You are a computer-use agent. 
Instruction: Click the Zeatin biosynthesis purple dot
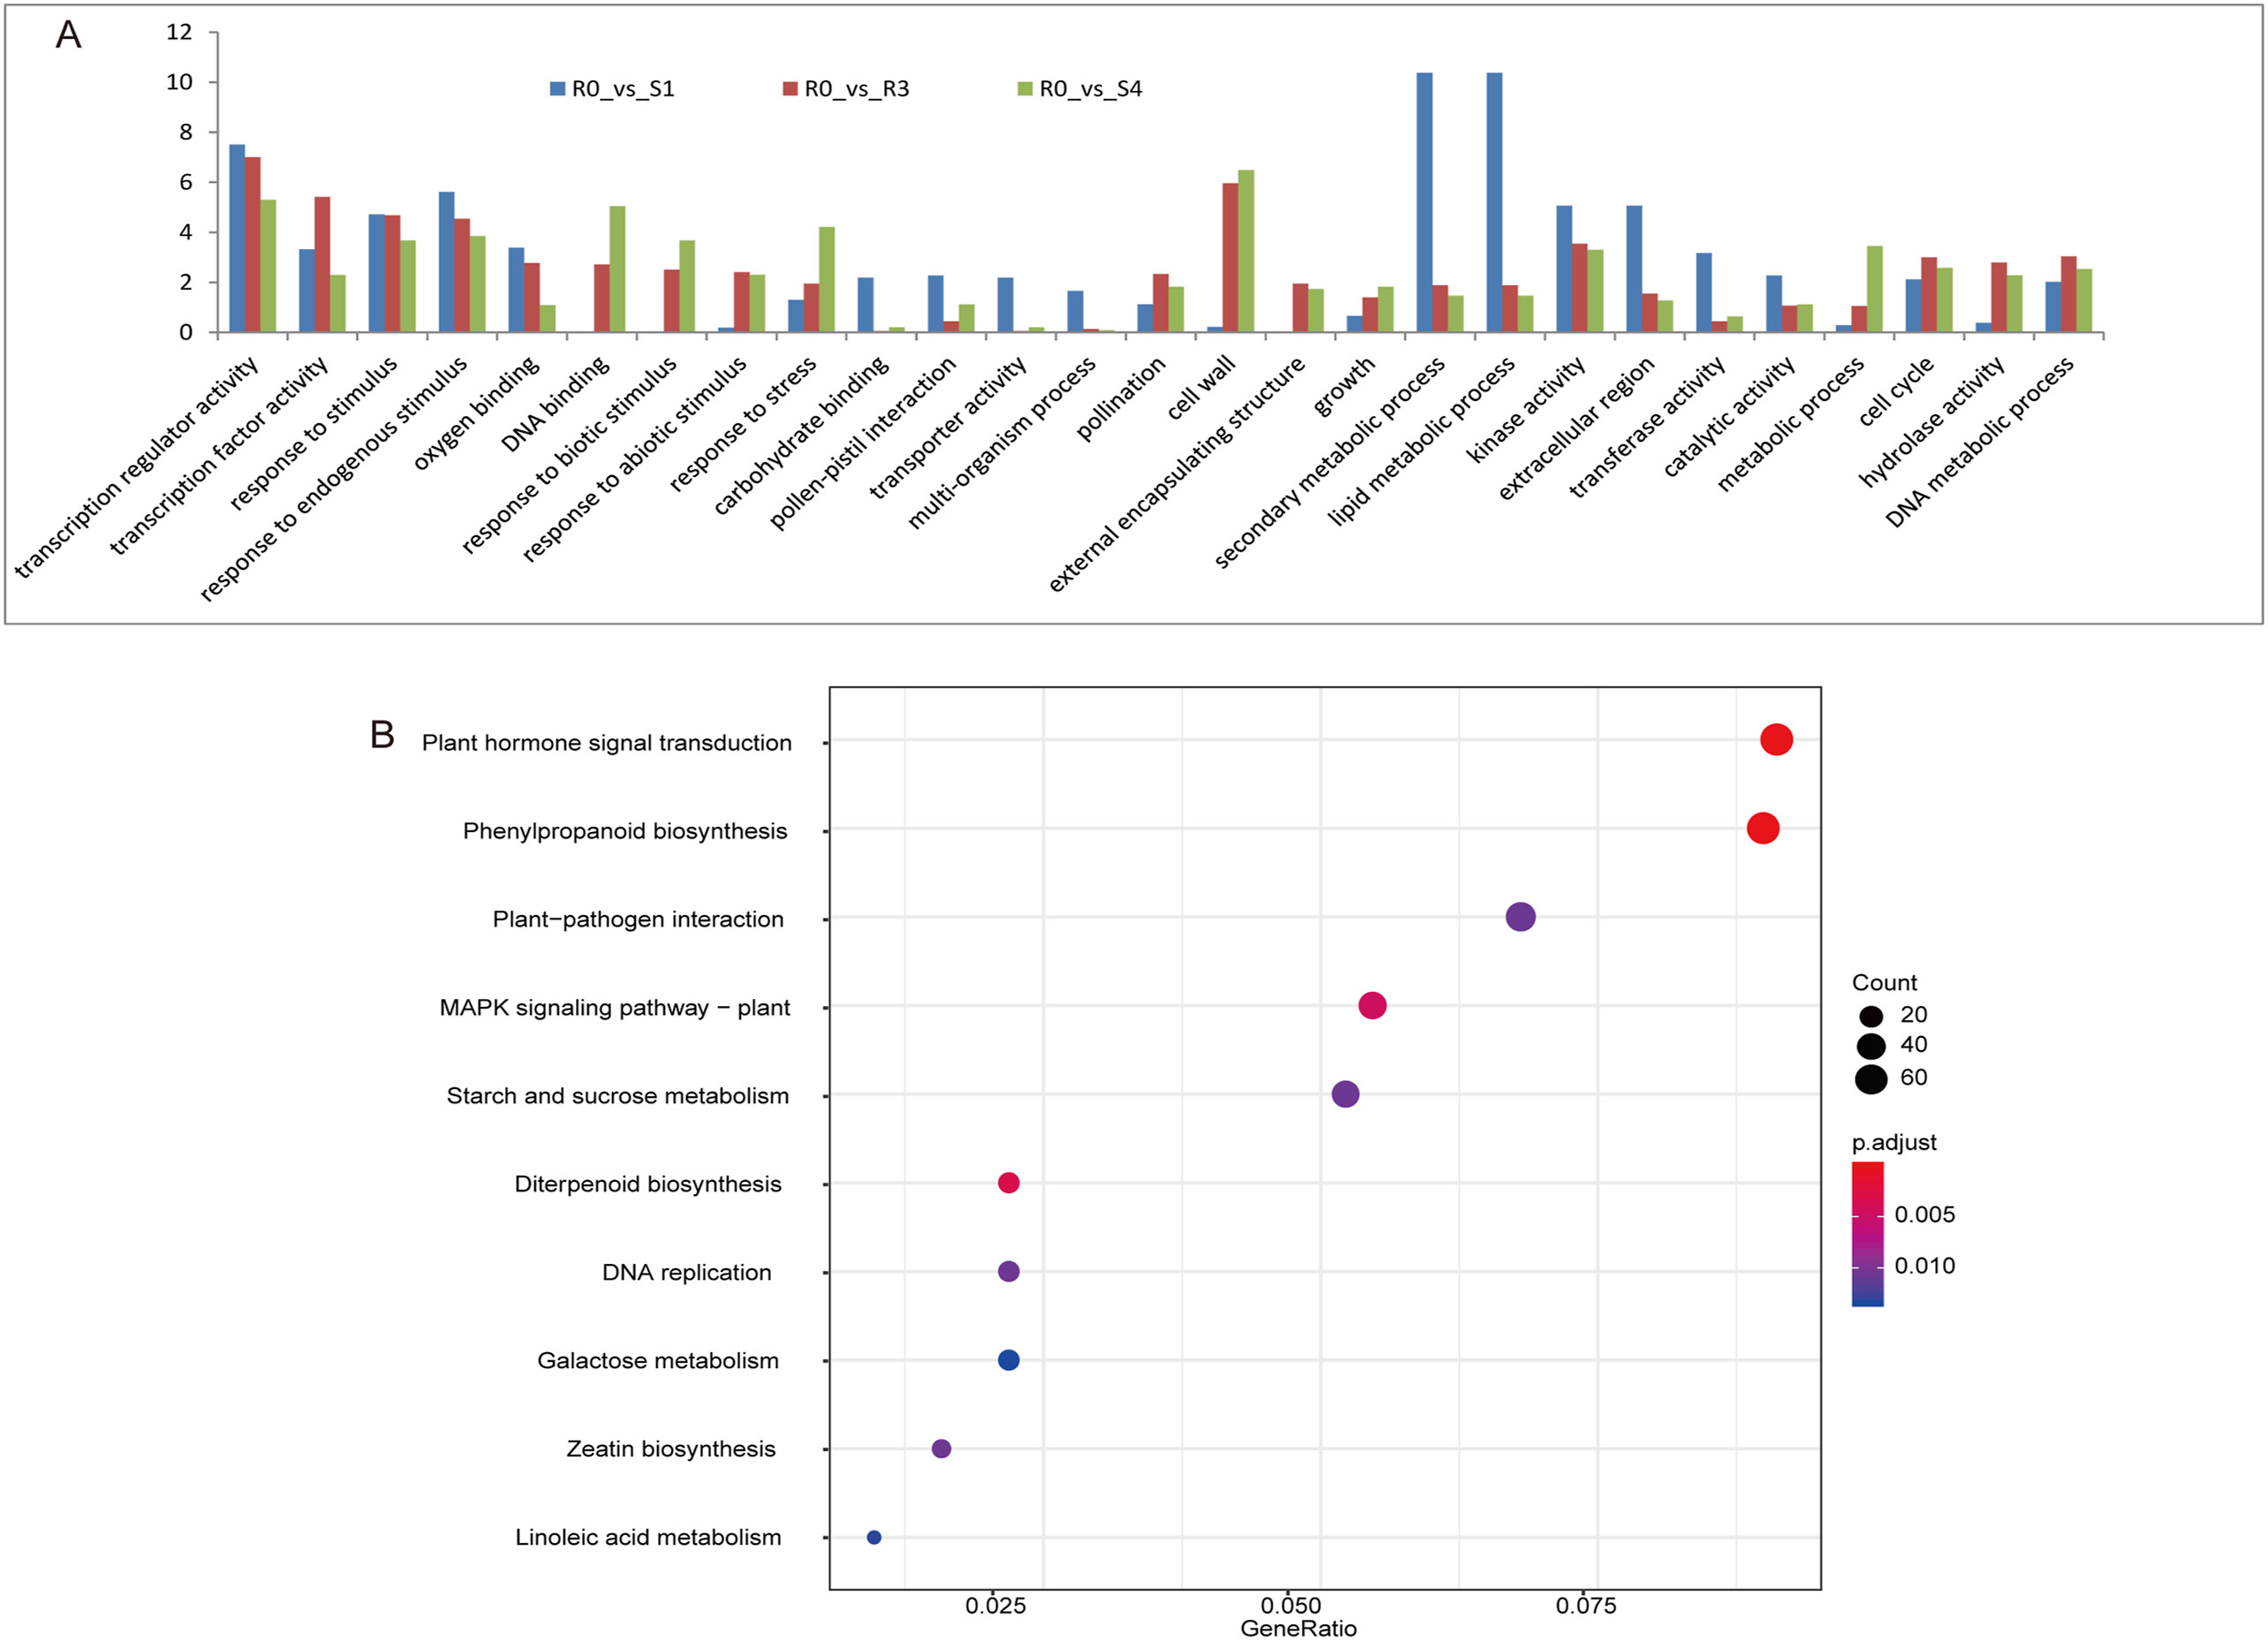pos(941,1448)
